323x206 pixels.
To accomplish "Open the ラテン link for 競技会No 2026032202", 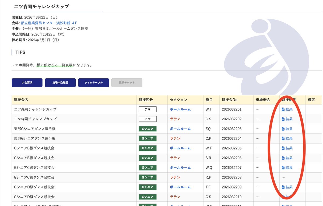I will (175, 119).
